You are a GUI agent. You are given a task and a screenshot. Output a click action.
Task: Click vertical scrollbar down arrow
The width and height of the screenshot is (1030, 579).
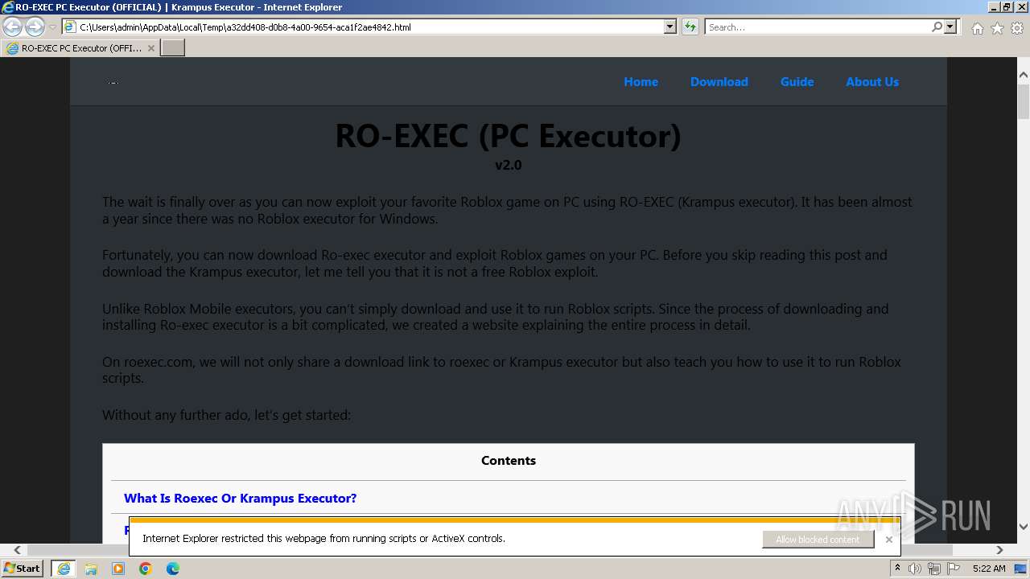click(x=1024, y=527)
